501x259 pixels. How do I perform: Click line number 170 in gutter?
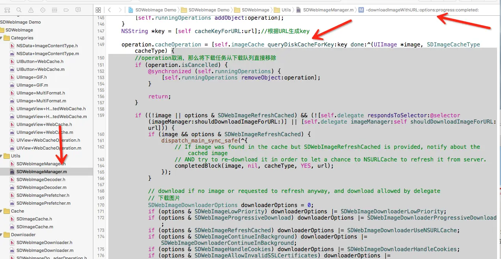coord(100,205)
